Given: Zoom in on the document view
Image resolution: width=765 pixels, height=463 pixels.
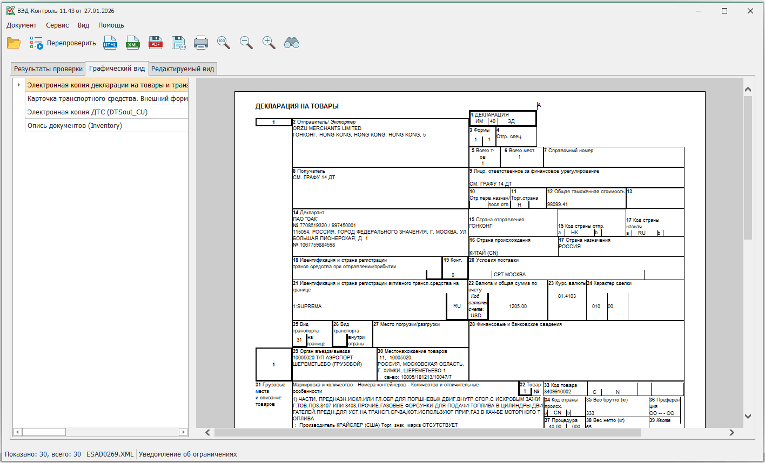Looking at the screenshot, I should [x=269, y=43].
